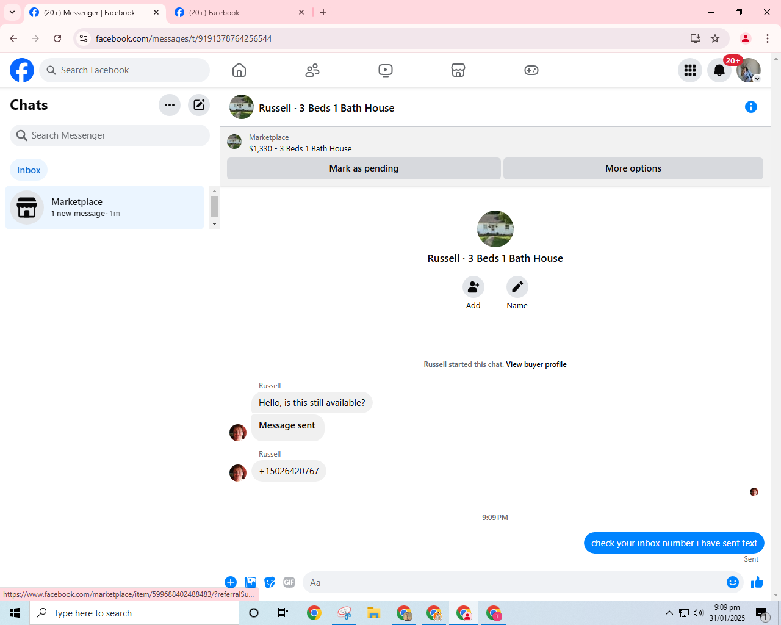This screenshot has width=781, height=625.
Task: Click the message text field
Action: (x=514, y=582)
